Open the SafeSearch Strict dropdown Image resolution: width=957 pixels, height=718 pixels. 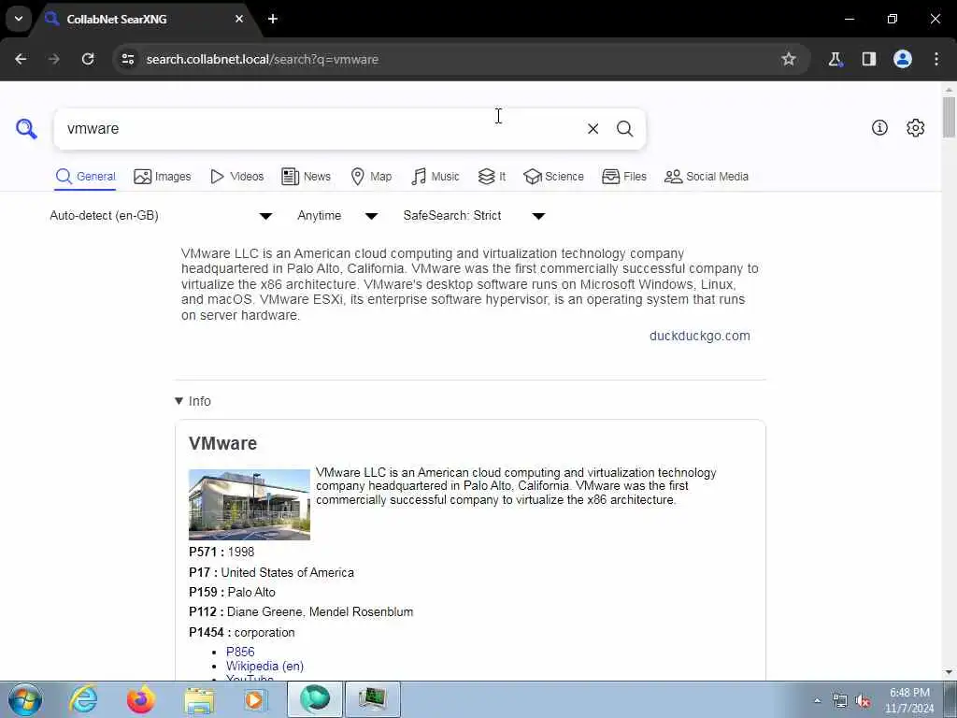click(x=474, y=216)
